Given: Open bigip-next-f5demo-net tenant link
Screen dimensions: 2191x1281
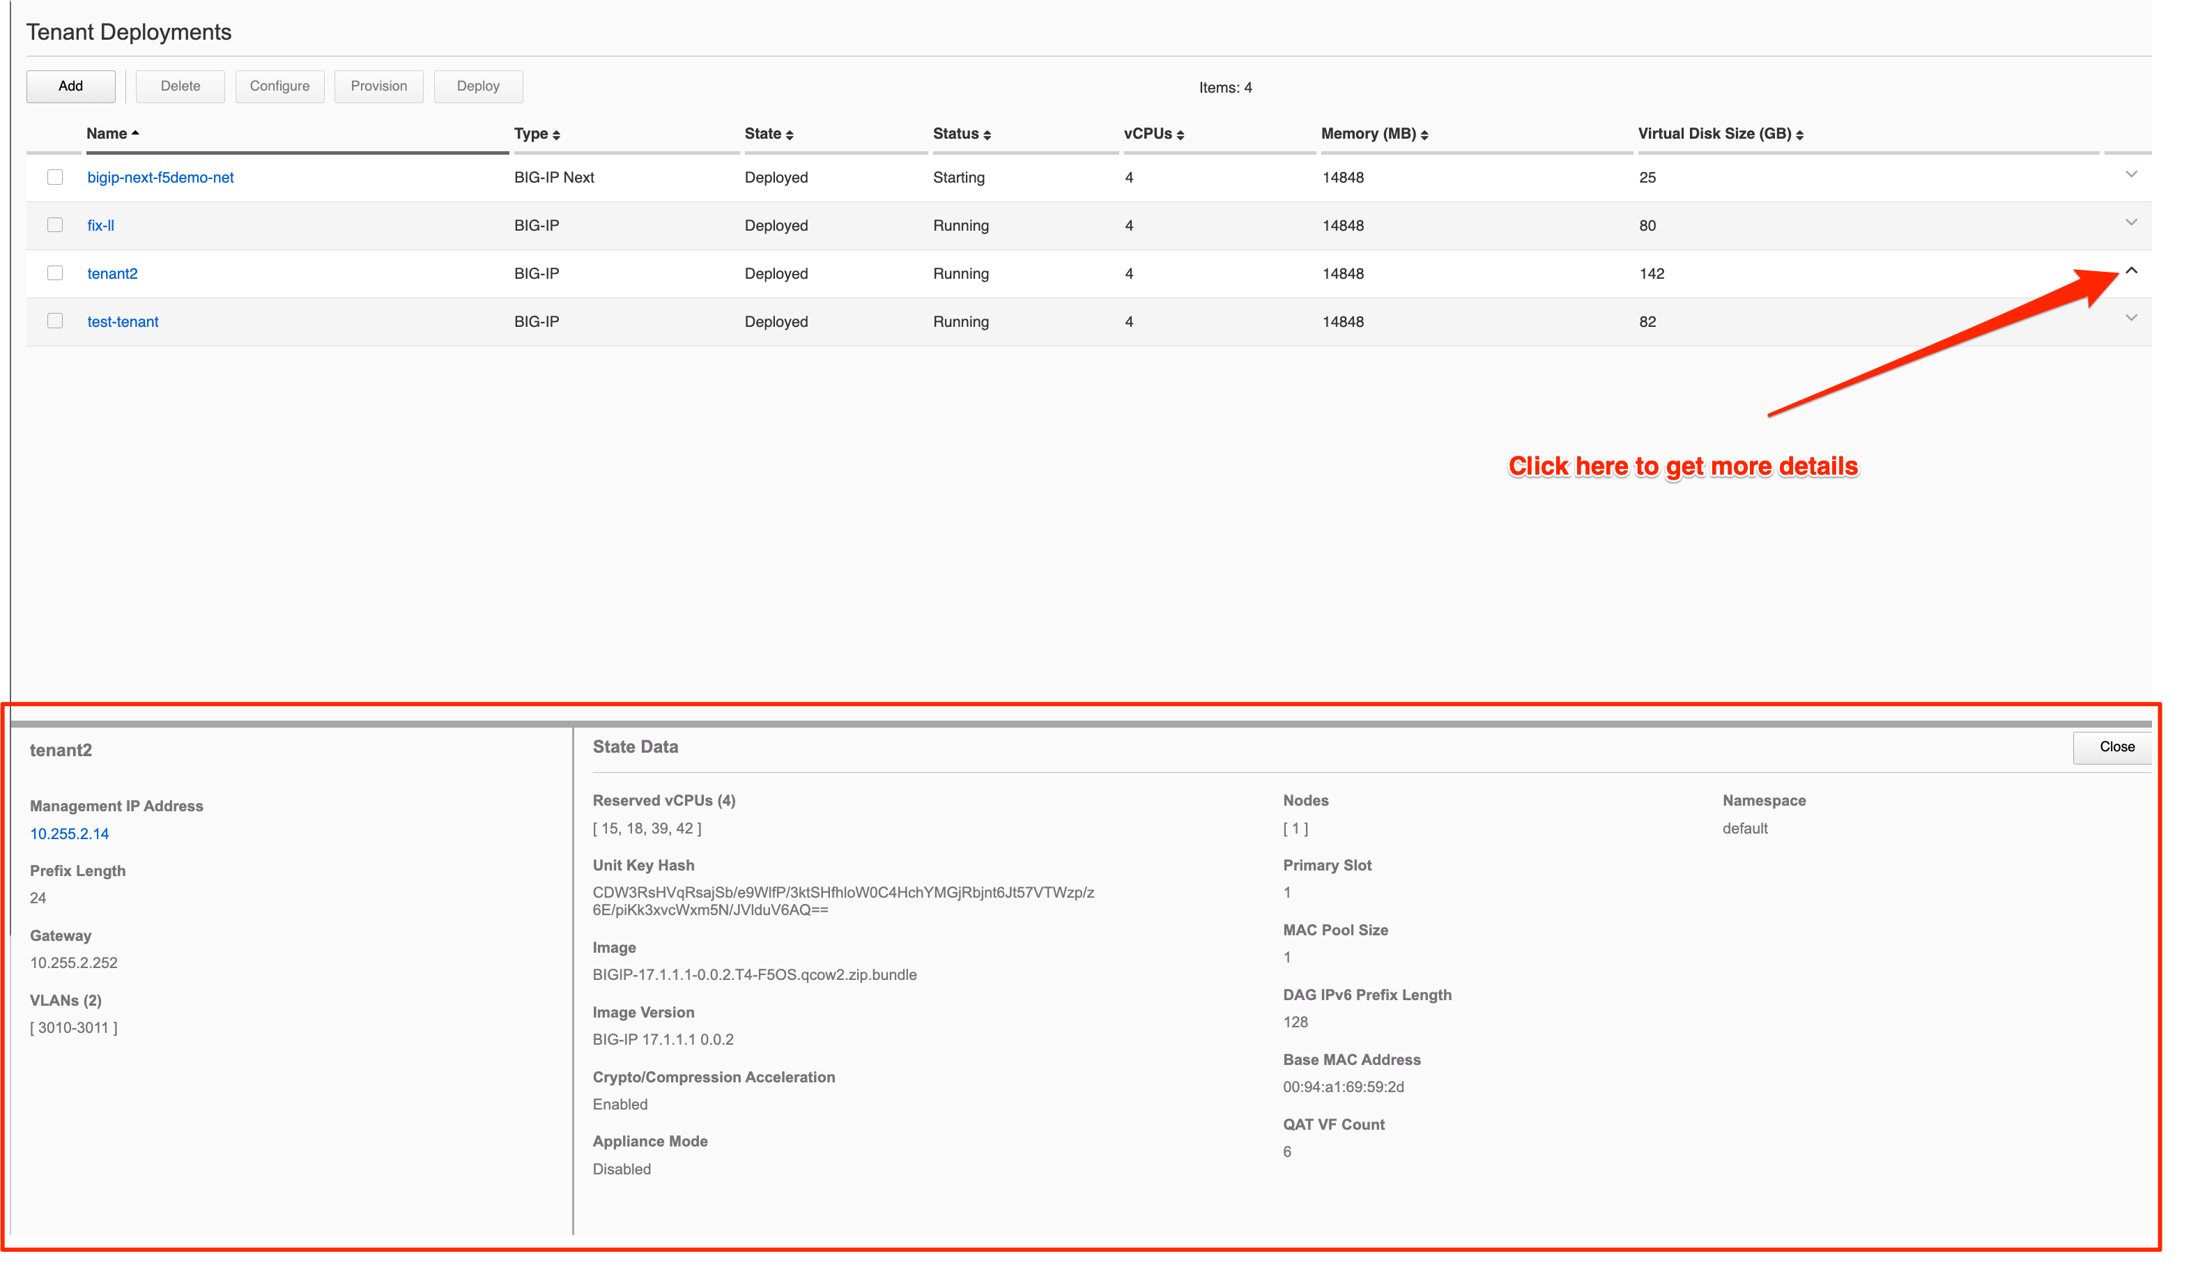Looking at the screenshot, I should tap(160, 178).
